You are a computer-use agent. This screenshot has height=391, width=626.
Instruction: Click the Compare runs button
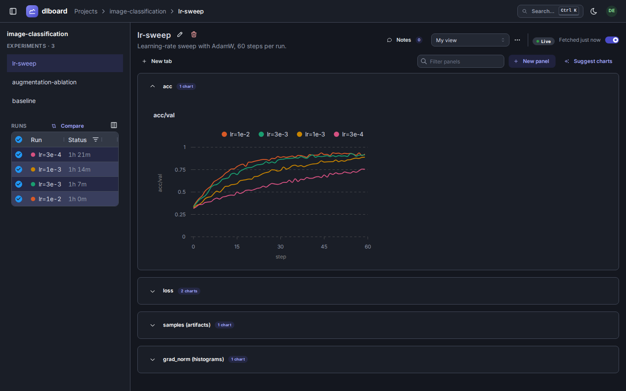click(x=67, y=126)
